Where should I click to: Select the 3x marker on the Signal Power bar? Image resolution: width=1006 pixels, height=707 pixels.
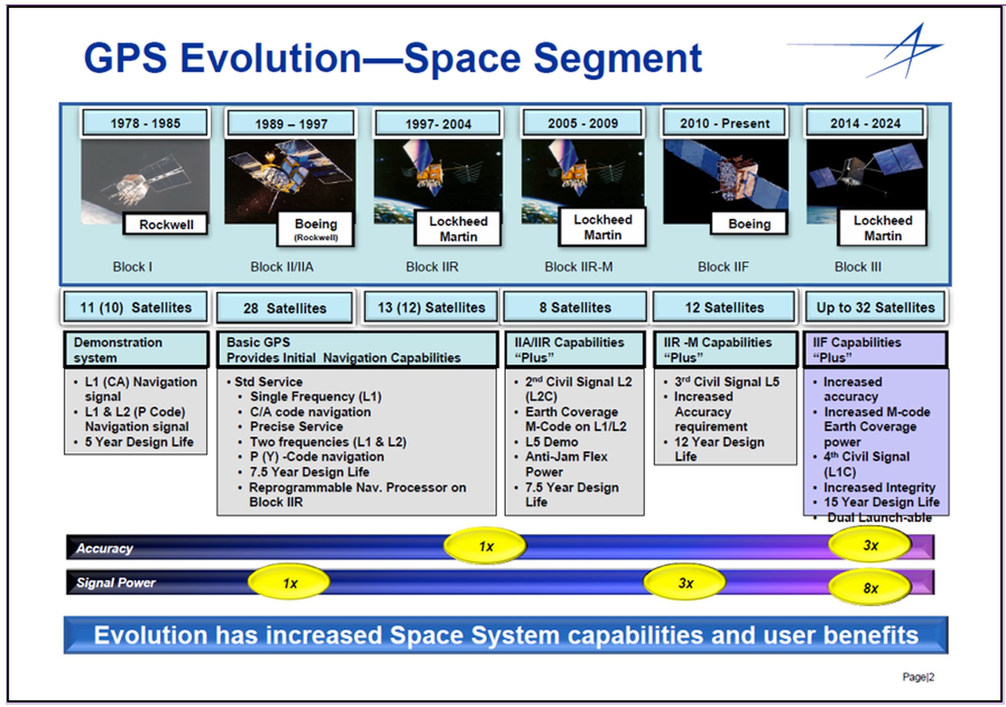[685, 583]
